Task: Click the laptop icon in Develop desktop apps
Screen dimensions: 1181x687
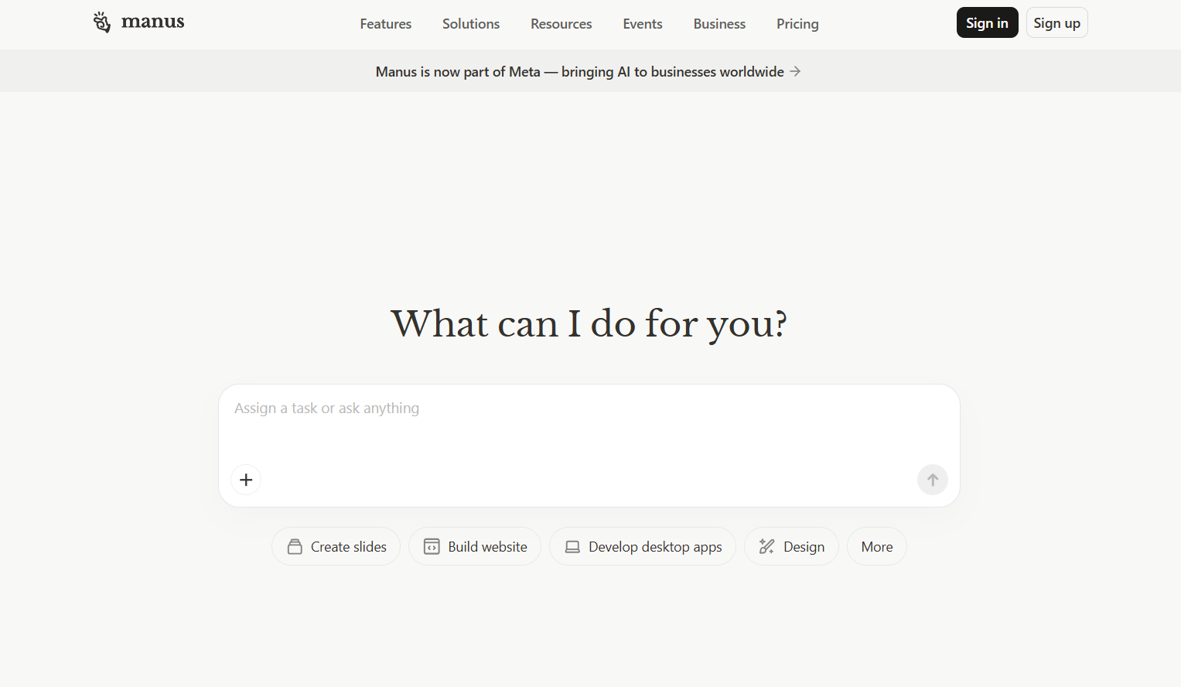Action: tap(572, 547)
